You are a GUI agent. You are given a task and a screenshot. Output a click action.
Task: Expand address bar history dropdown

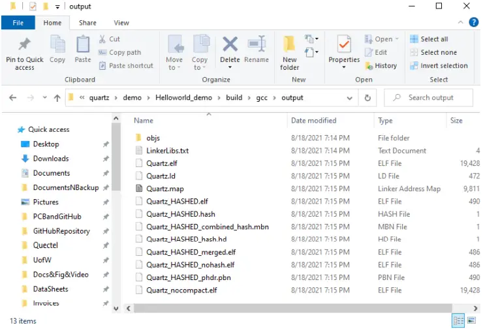click(349, 98)
